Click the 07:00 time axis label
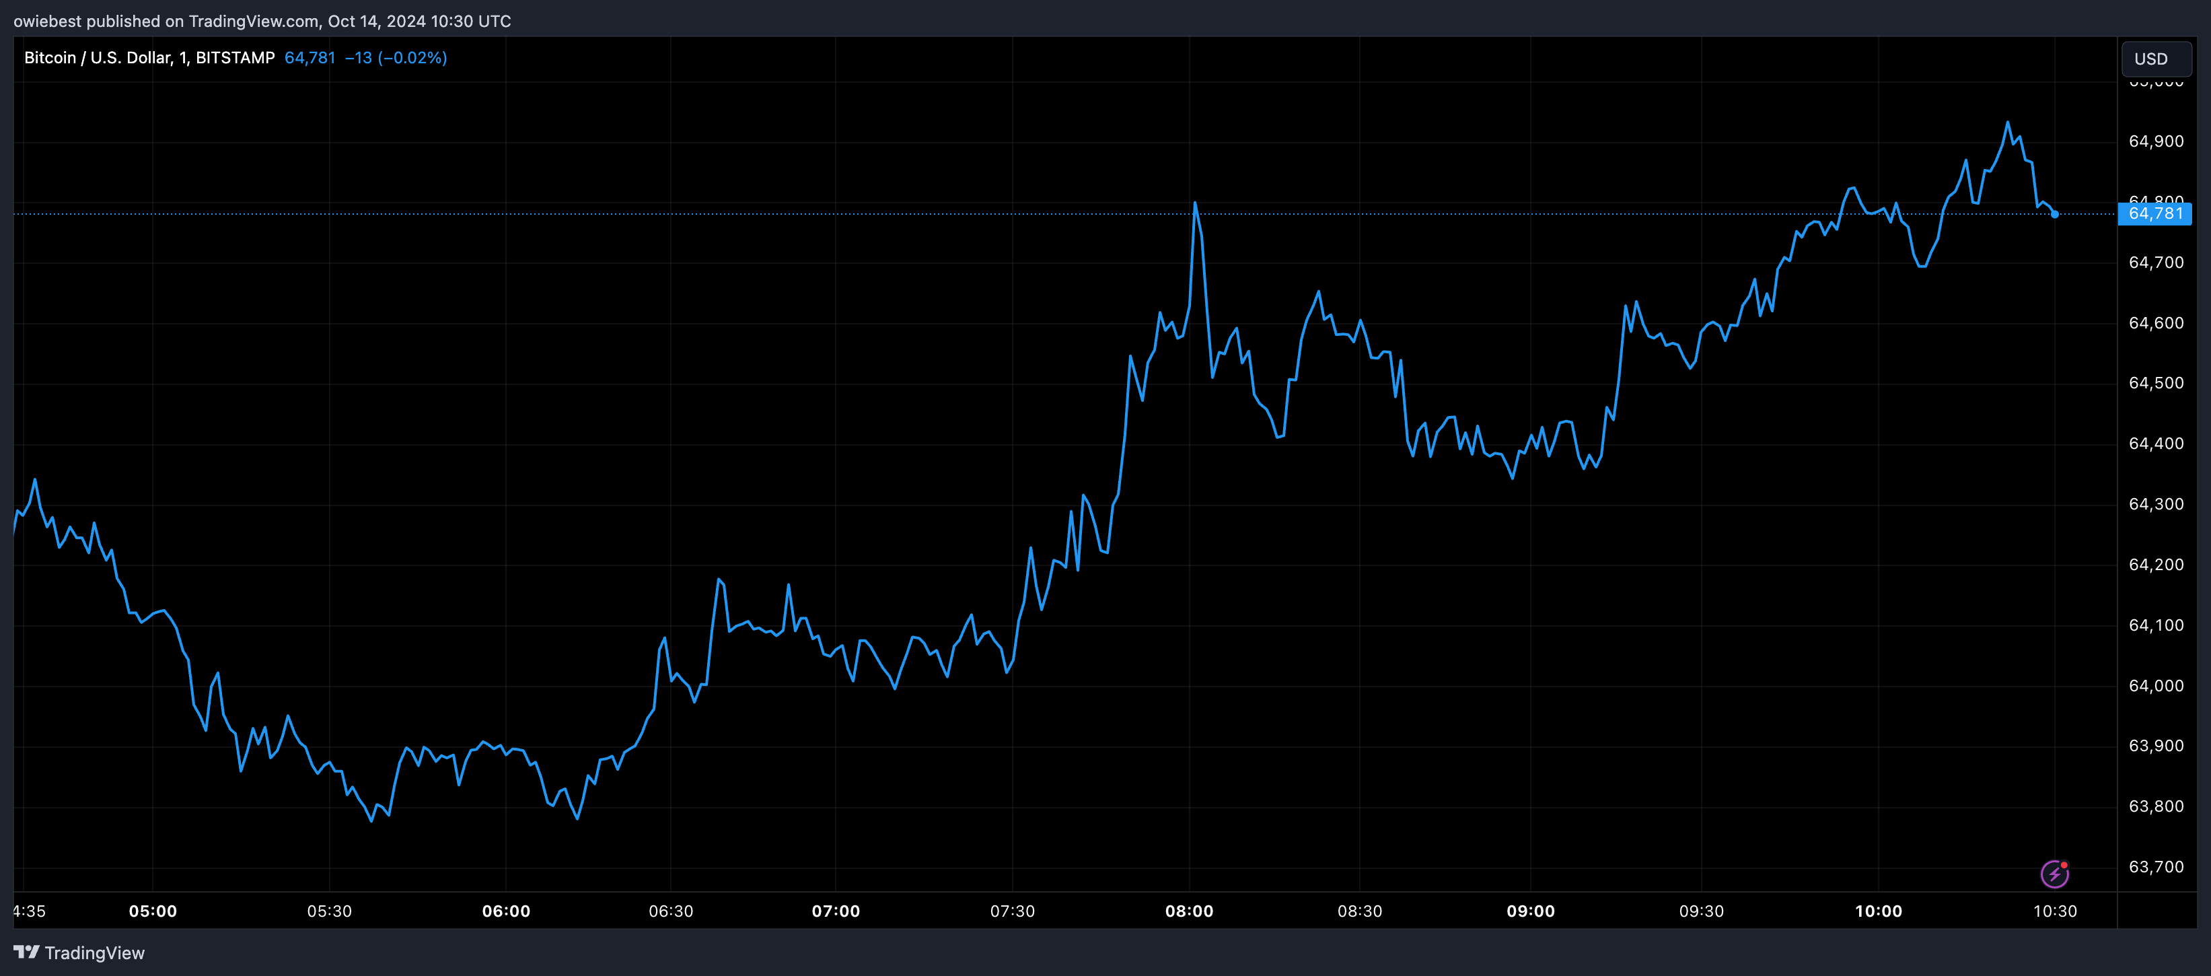The image size is (2211, 976). 836,911
